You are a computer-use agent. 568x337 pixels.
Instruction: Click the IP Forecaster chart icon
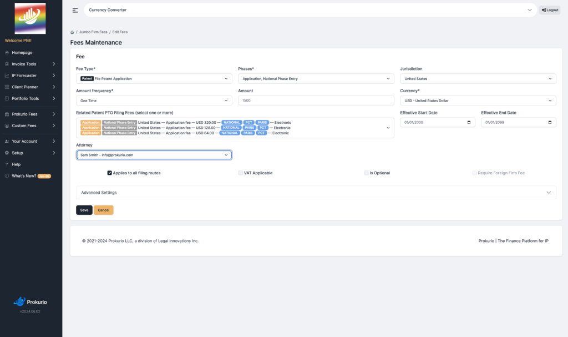7,76
